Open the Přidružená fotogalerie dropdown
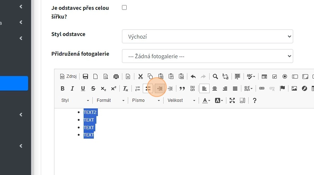This screenshot has width=314, height=175. (x=207, y=56)
